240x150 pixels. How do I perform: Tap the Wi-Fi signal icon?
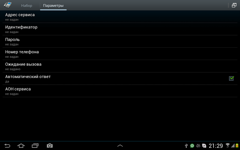[x=228, y=145]
